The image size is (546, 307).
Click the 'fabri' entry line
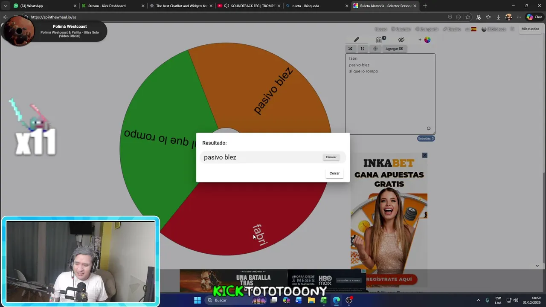pos(353,58)
